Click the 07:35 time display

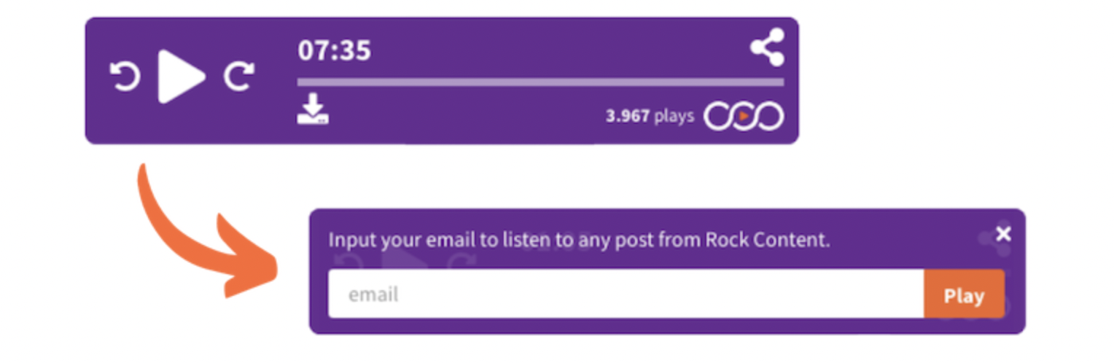coord(335,51)
